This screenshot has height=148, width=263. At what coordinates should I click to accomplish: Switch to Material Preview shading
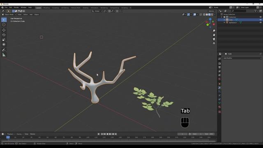point(210,15)
